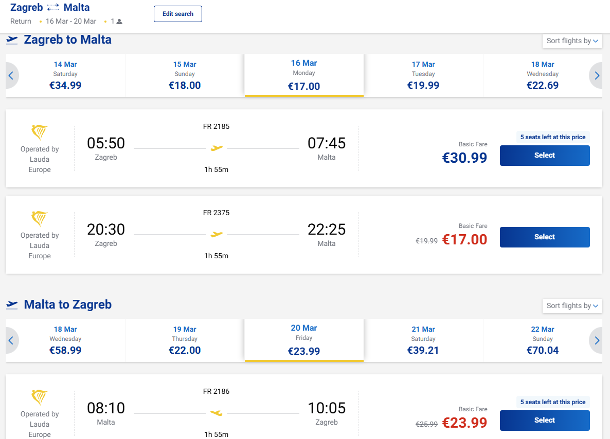This screenshot has width=610, height=439.
Task: Choose 19 Mar Thursday return date tab
Action: [x=185, y=340]
